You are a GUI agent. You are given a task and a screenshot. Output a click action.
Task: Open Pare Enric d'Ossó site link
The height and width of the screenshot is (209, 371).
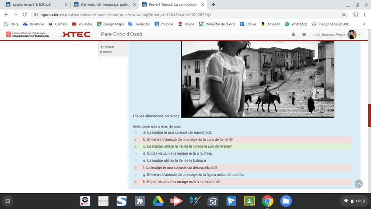121,35
